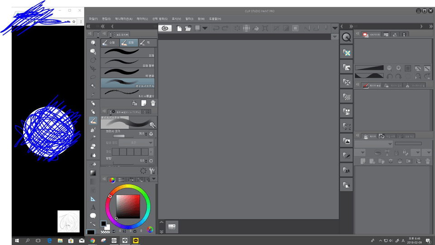
Task: Select transparent color swatch
Action: tap(105, 231)
